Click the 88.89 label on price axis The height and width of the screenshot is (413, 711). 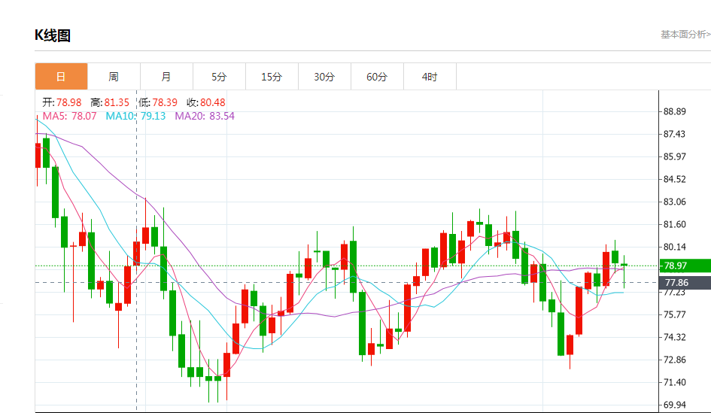pyautogui.click(x=674, y=112)
